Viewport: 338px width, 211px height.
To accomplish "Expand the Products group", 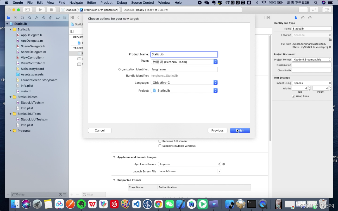I will click(11, 131).
